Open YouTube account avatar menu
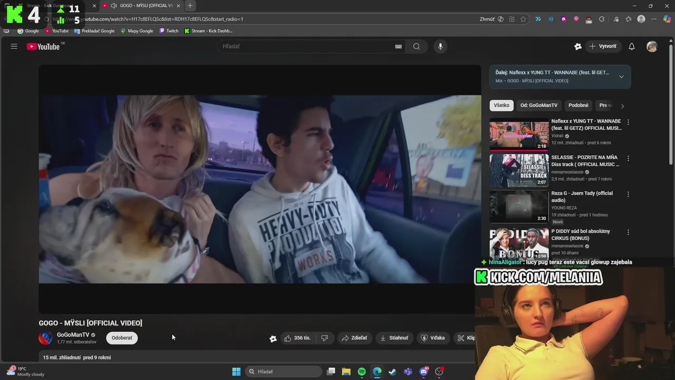Screen dimensions: 675x380 click(x=652, y=46)
